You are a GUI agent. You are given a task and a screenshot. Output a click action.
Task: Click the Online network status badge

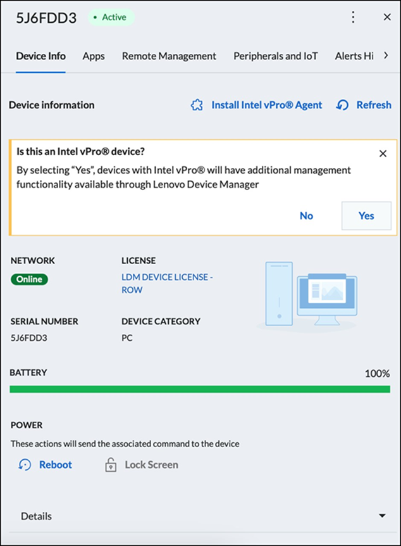[30, 279]
